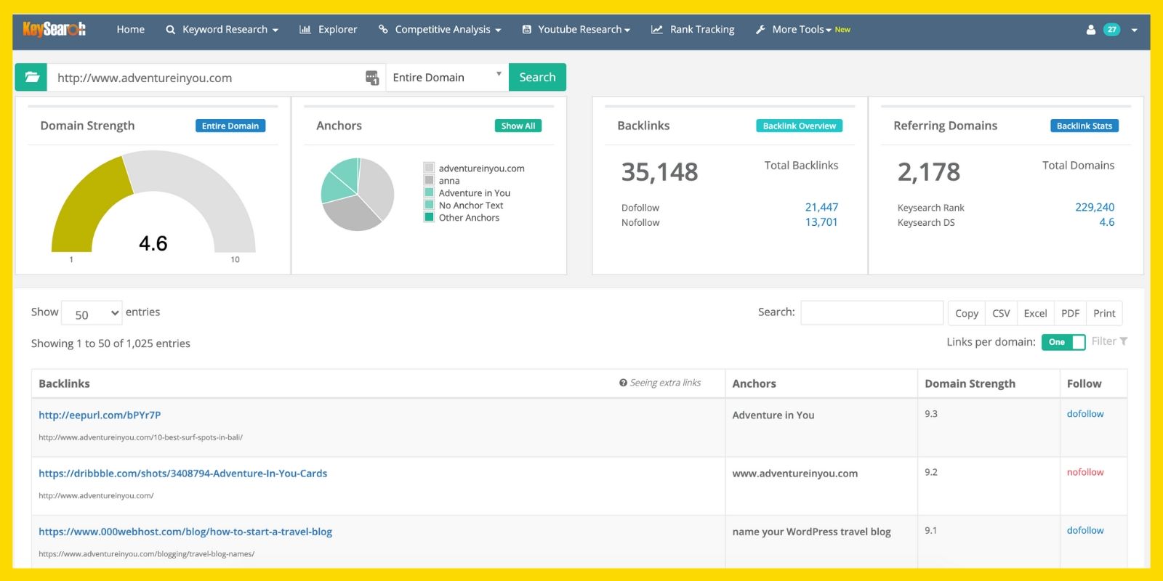The width and height of the screenshot is (1163, 581).
Task: Click the 35,148 total backlinks number
Action: click(659, 172)
